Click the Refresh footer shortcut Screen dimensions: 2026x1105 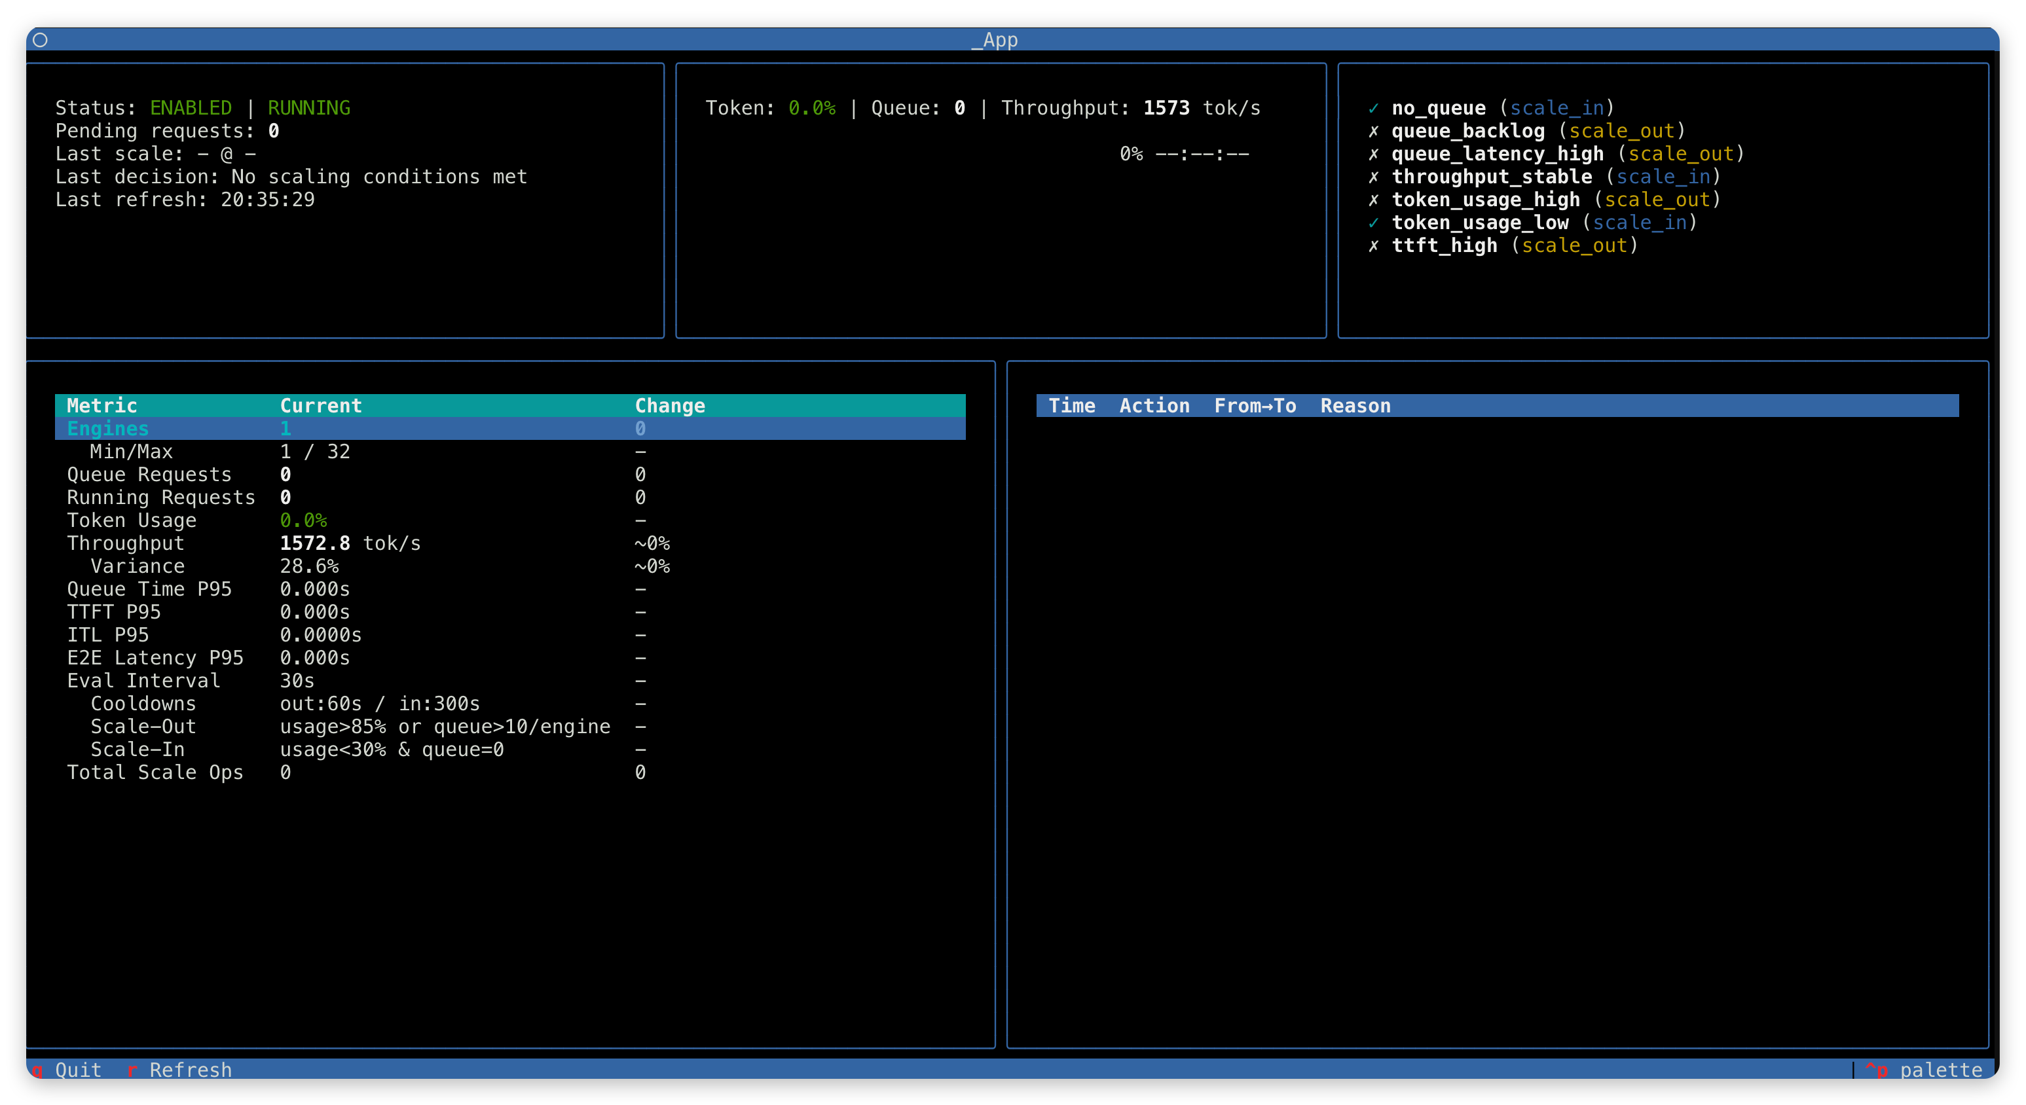click(x=179, y=1070)
